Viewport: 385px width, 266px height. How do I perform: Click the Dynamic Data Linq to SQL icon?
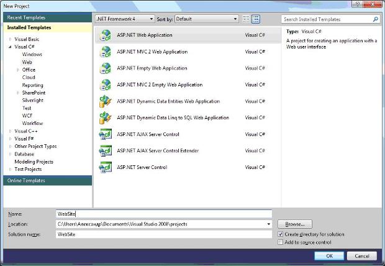[x=106, y=117]
